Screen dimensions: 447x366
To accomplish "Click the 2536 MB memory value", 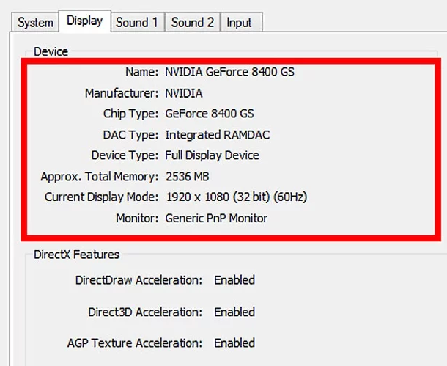I will [188, 177].
